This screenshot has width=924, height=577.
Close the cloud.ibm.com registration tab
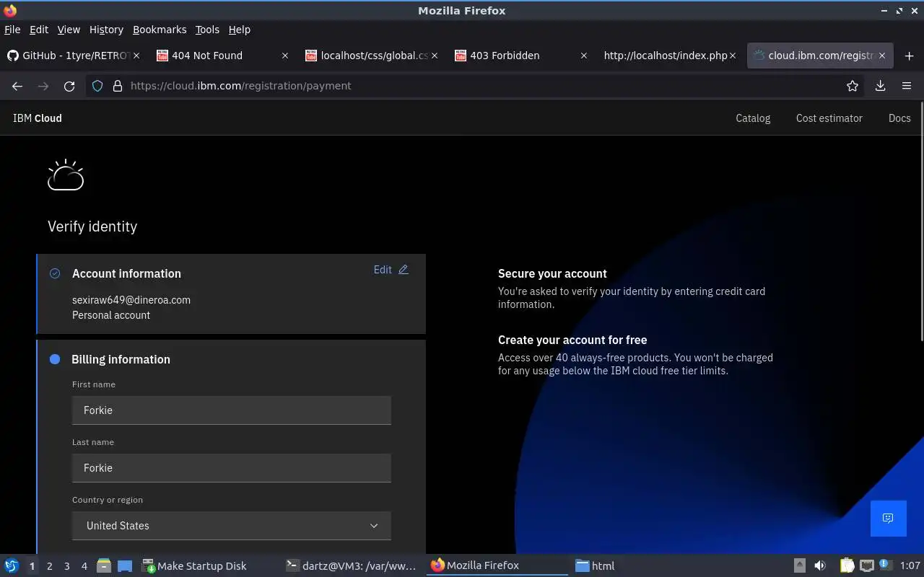882,56
